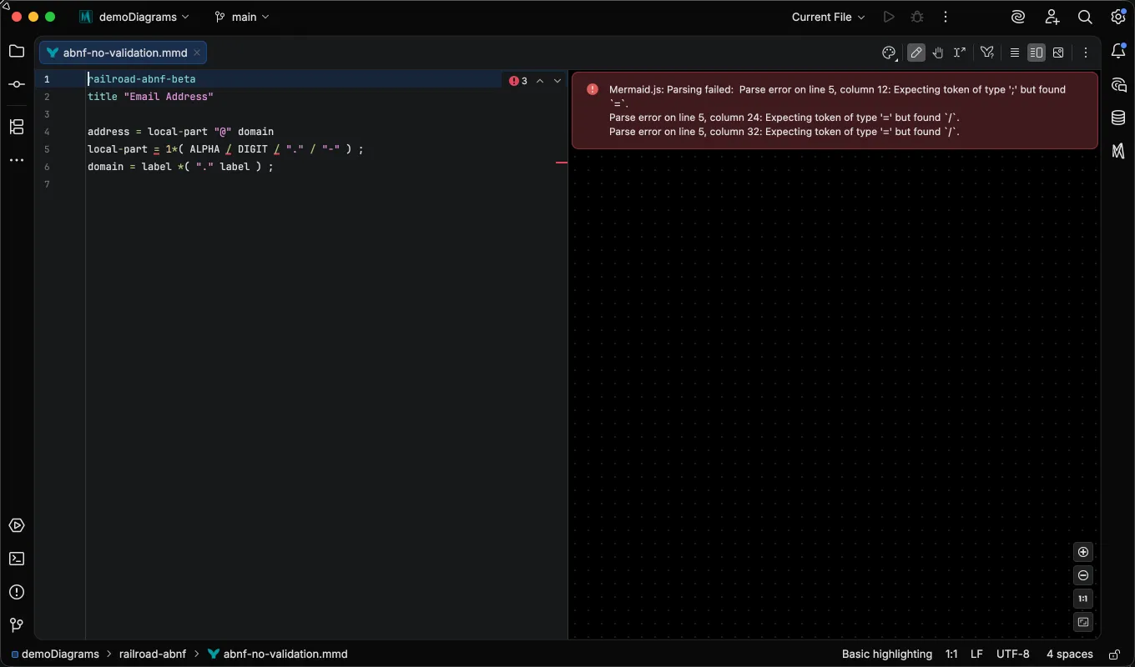Viewport: 1135px width, 667px height.
Task: Open the Structure tool window
Action: [x=17, y=127]
